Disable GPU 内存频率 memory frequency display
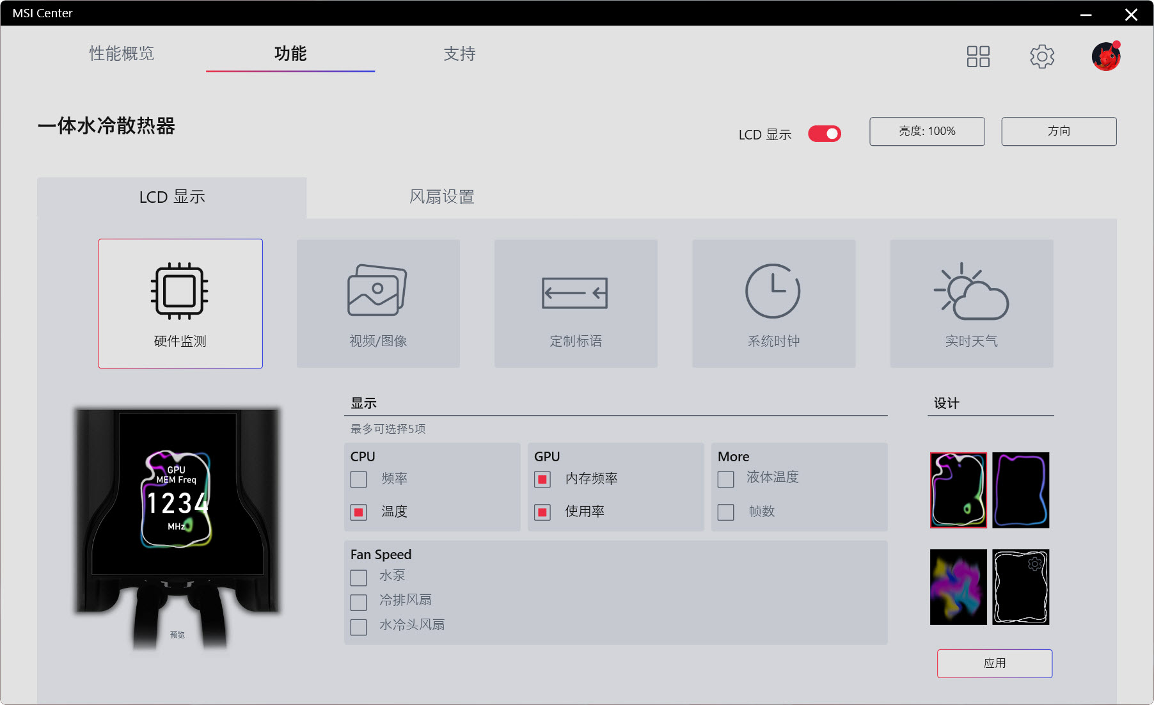1154x705 pixels. click(542, 479)
